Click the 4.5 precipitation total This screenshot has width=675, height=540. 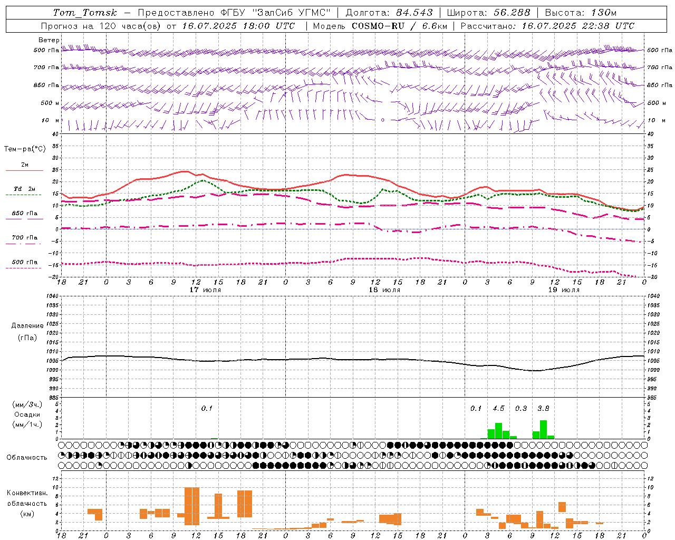[498, 408]
